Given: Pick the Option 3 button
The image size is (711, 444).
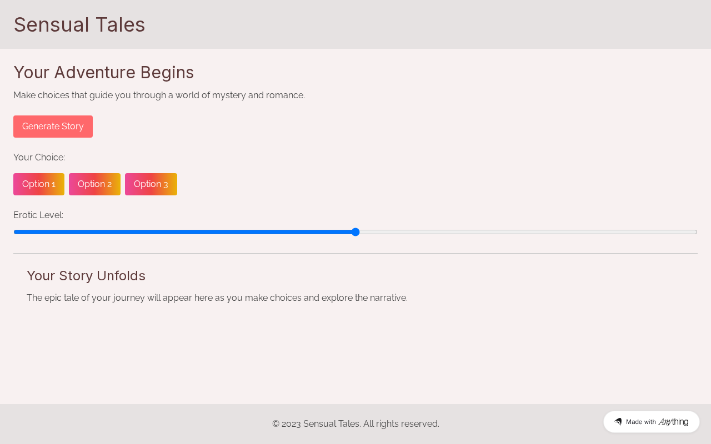Looking at the screenshot, I should tap(151, 184).
